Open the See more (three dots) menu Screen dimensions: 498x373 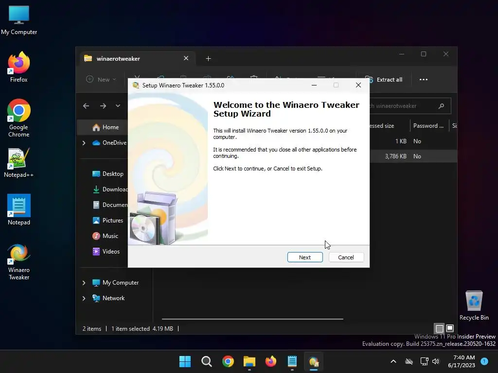pyautogui.click(x=424, y=80)
